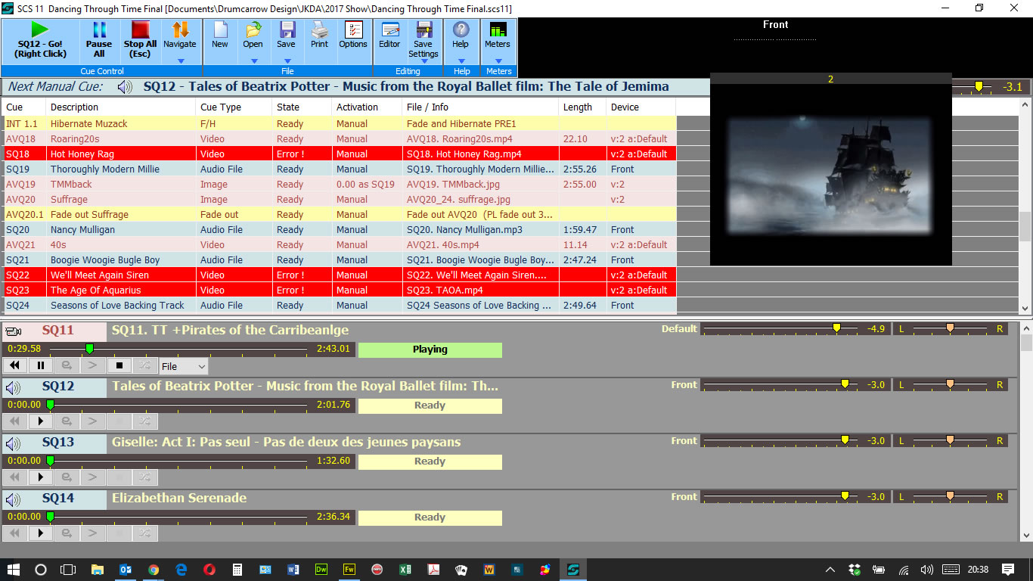Open the File combo box under SQ11
Screen dimensions: 1033x581
pos(183,366)
